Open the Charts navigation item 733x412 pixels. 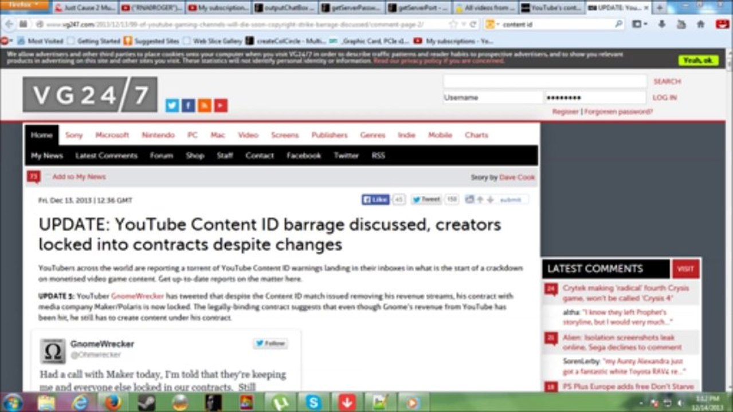(x=476, y=135)
